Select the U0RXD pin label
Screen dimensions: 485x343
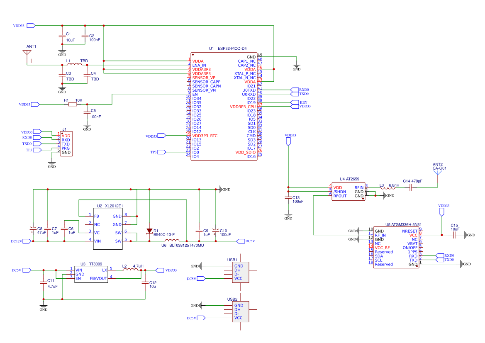[249, 94]
